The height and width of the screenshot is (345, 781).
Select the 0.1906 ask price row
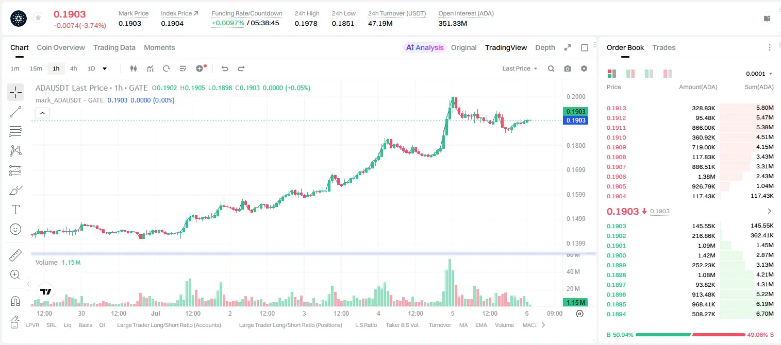click(690, 177)
